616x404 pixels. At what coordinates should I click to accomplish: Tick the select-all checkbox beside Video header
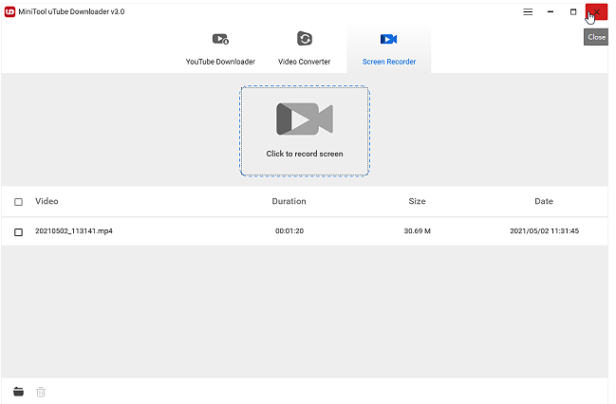pyautogui.click(x=18, y=202)
